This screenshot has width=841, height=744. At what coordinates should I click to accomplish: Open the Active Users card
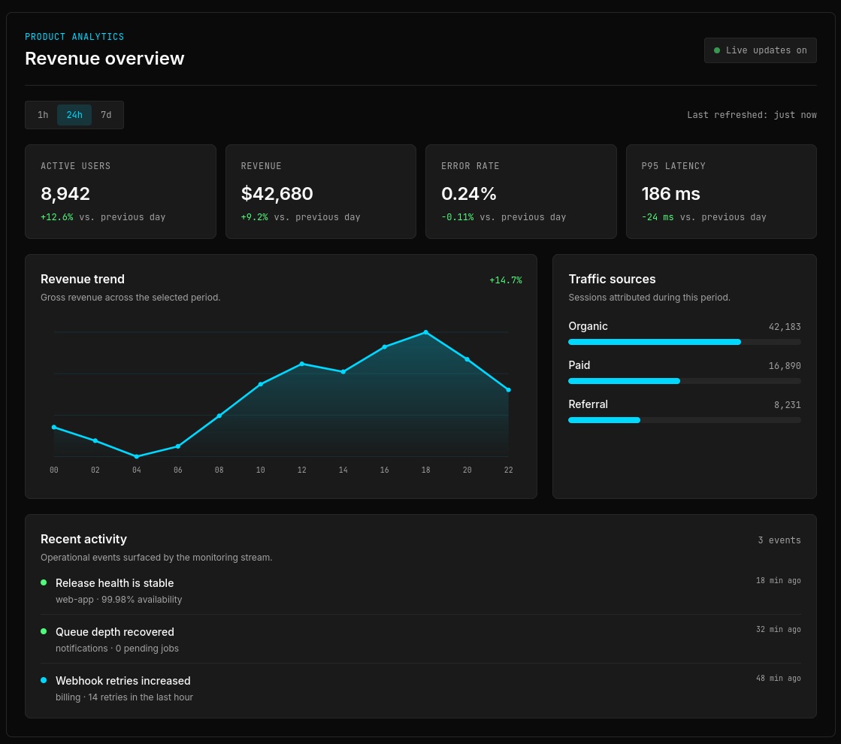point(120,192)
